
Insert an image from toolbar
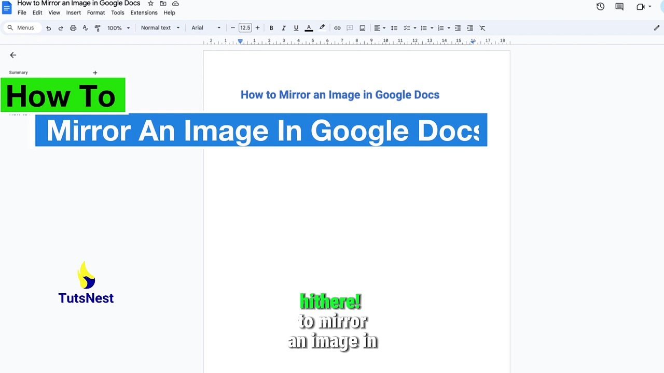pyautogui.click(x=363, y=28)
